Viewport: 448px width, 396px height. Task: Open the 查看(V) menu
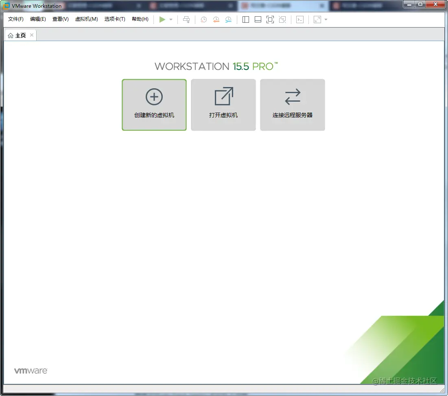60,19
